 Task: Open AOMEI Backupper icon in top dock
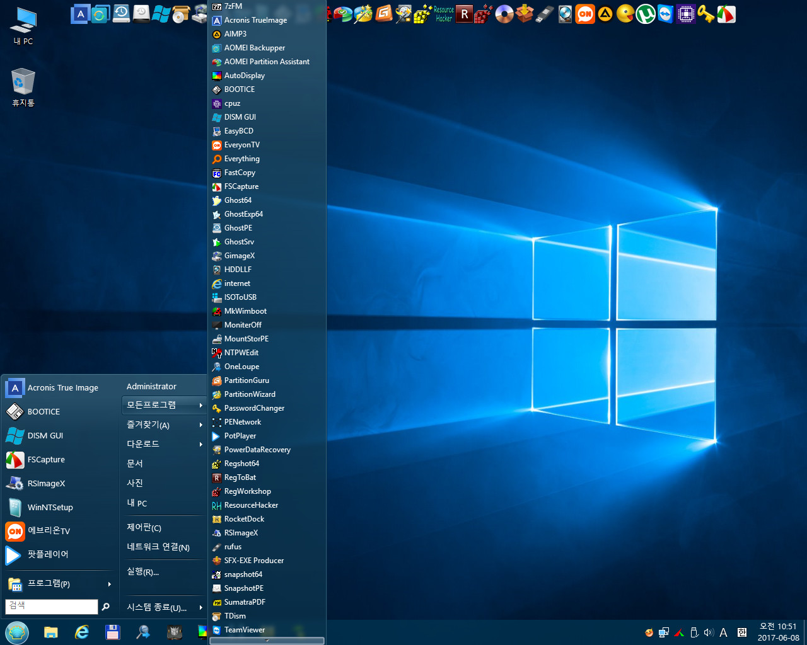(x=100, y=14)
